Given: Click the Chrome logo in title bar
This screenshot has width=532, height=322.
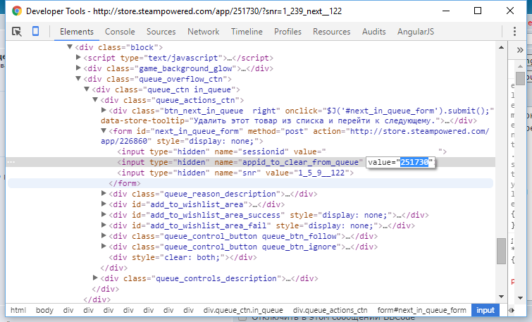Looking at the screenshot, I should coord(17,11).
